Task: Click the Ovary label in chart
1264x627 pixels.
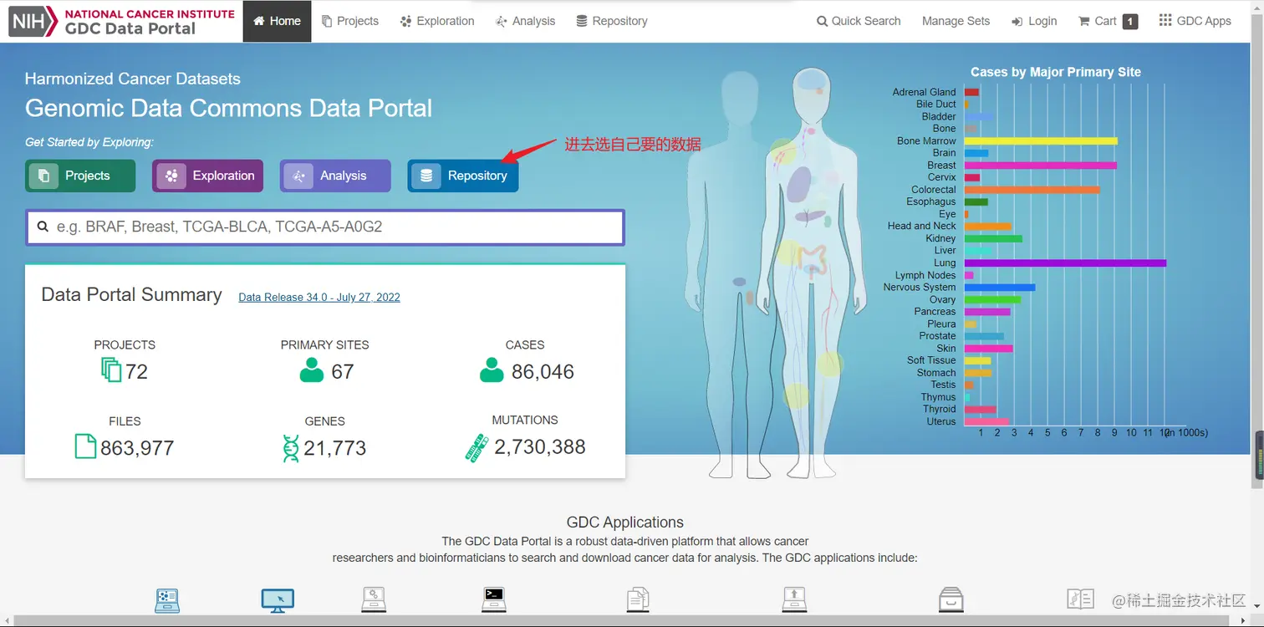Action: (942, 299)
